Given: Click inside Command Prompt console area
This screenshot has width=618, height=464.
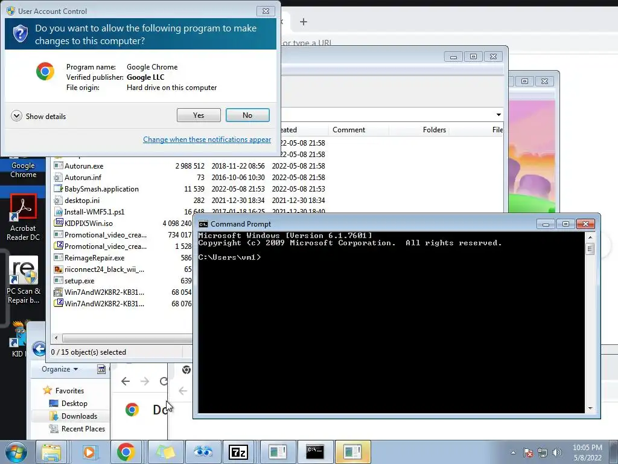Looking at the screenshot, I should [x=391, y=323].
